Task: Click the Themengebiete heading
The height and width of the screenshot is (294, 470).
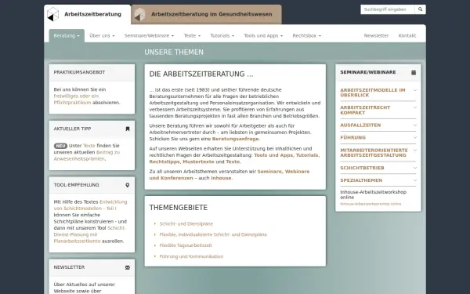Action: click(179, 208)
